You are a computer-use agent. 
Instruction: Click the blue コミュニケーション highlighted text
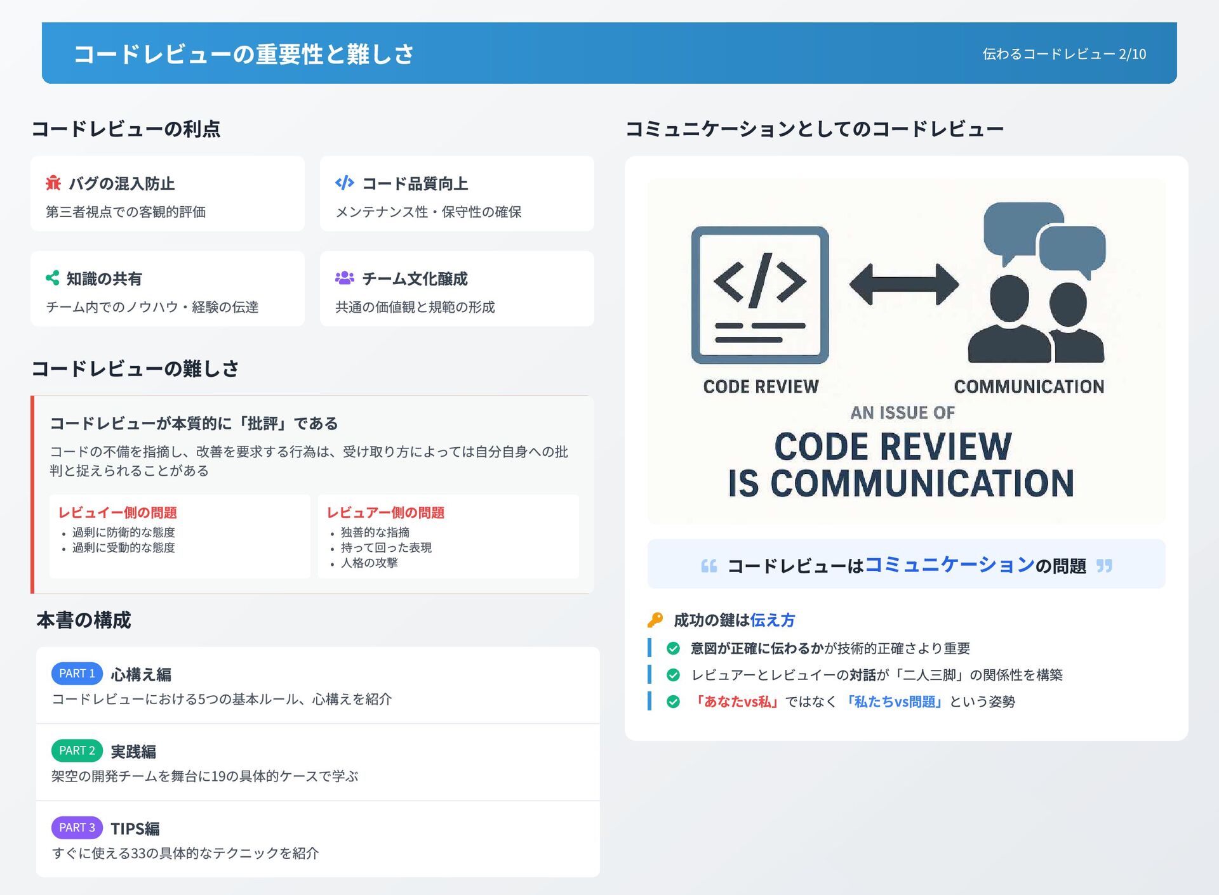[x=949, y=565]
